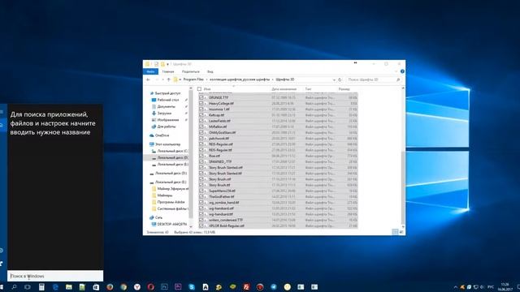Launch Opera from the taskbar
Viewport: 520px width, 292px height.
tap(151, 287)
